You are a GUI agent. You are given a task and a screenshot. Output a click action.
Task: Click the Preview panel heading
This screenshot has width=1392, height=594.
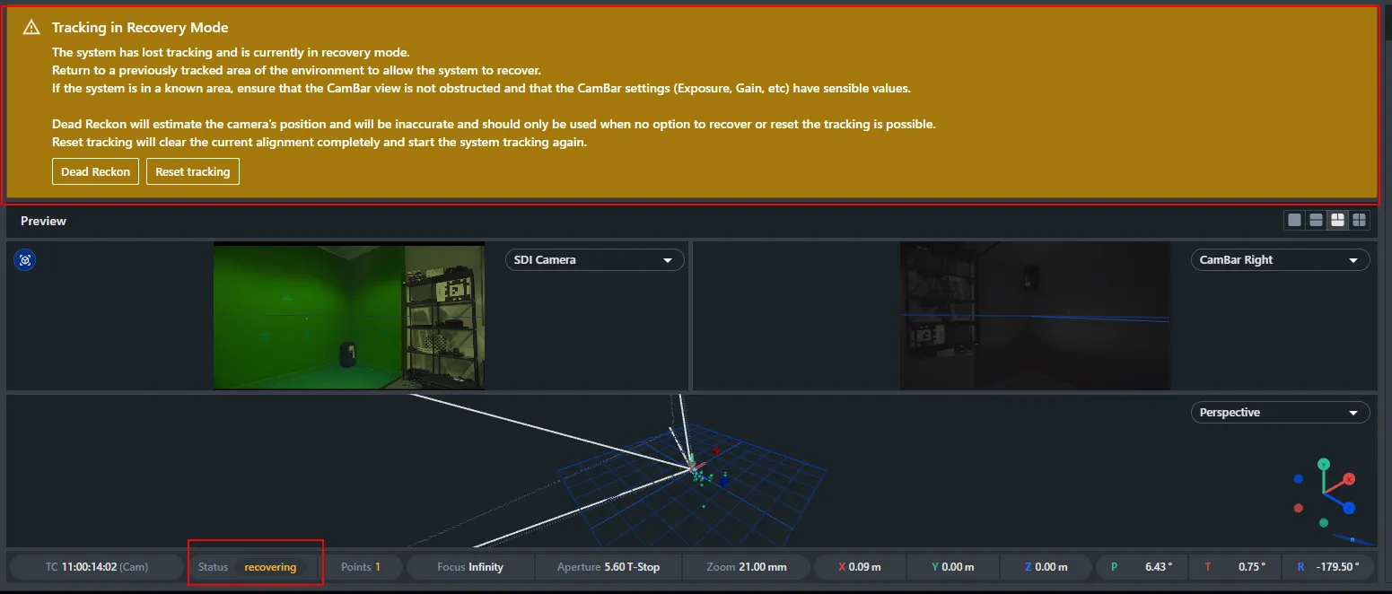tap(44, 221)
